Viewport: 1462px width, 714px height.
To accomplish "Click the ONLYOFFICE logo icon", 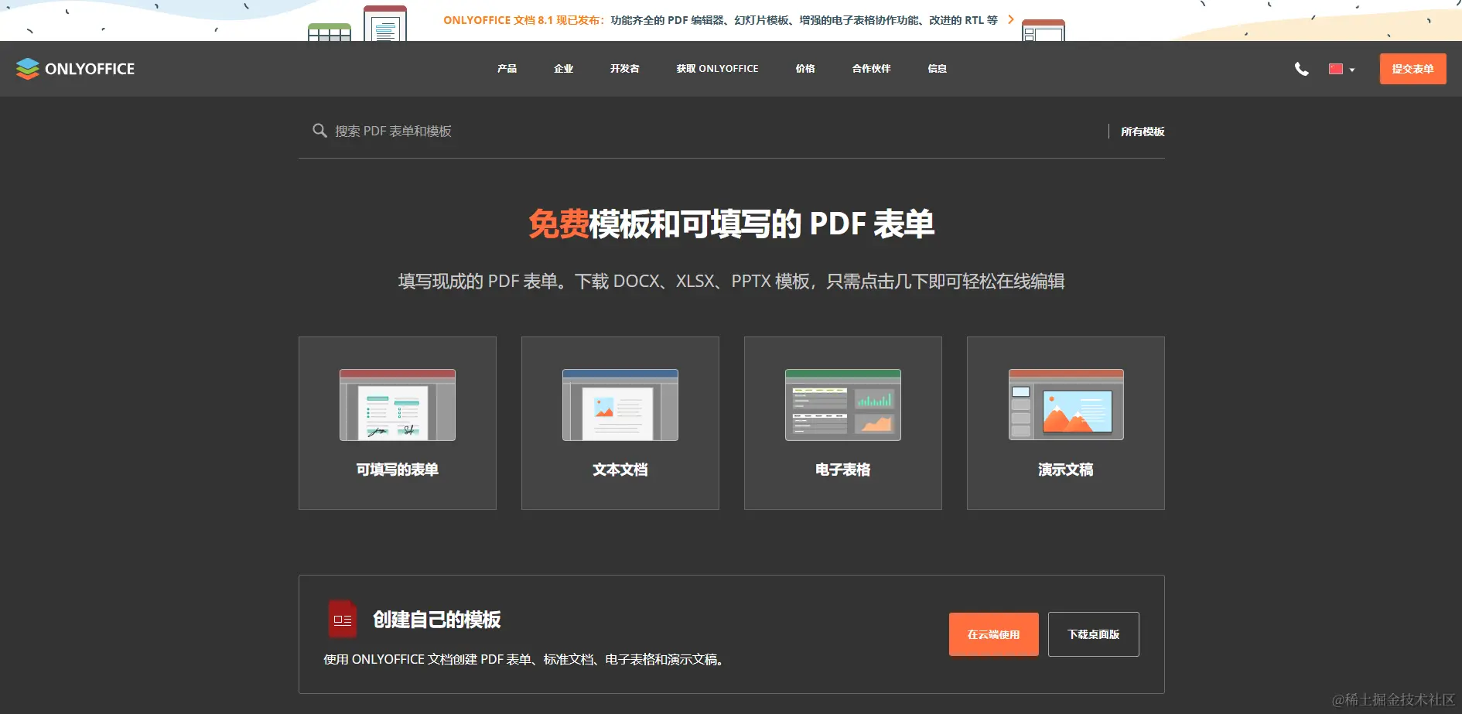I will pos(28,68).
